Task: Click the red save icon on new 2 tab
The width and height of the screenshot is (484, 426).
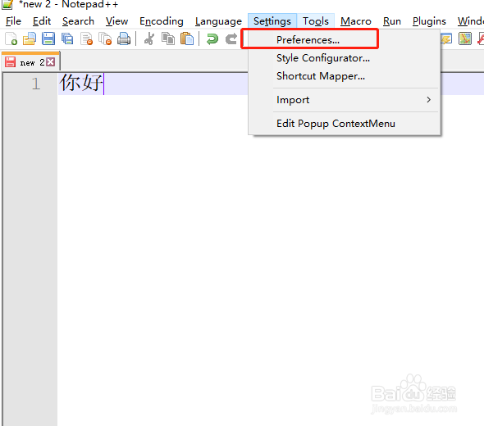Action: coord(10,61)
